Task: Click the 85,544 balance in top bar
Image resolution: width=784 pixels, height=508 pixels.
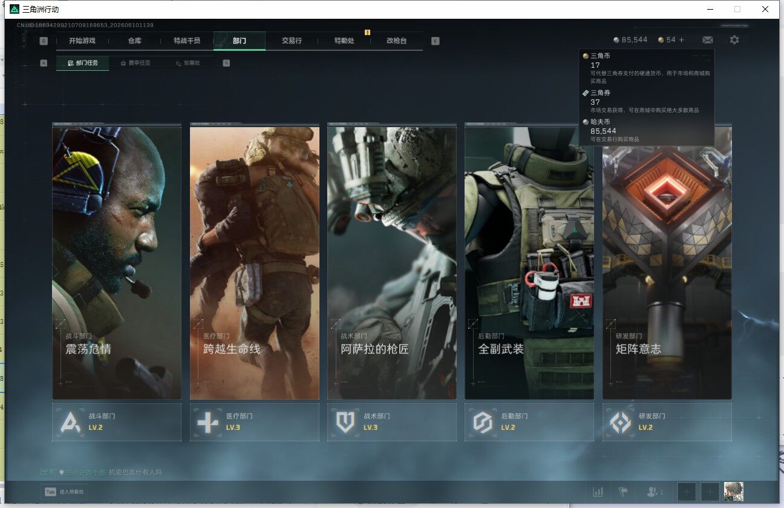Action: tap(635, 40)
